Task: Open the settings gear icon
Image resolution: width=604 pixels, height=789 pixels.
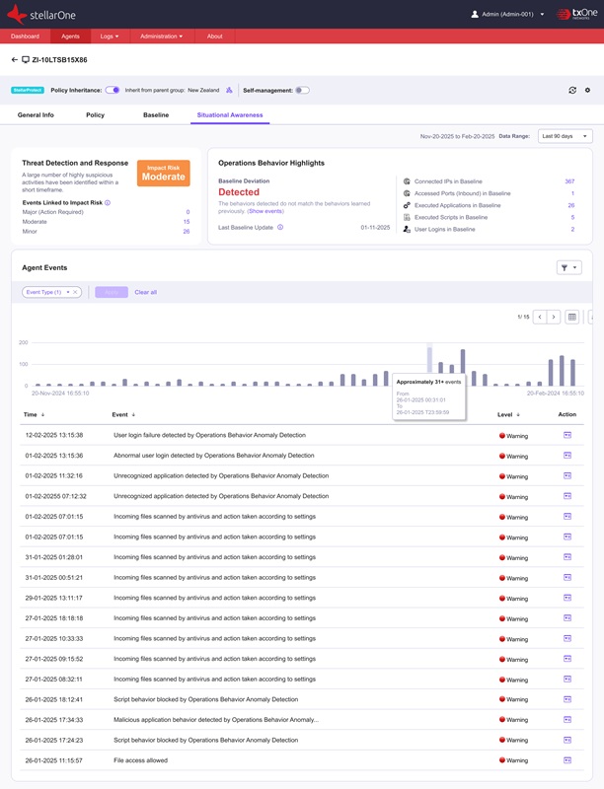Action: click(587, 90)
